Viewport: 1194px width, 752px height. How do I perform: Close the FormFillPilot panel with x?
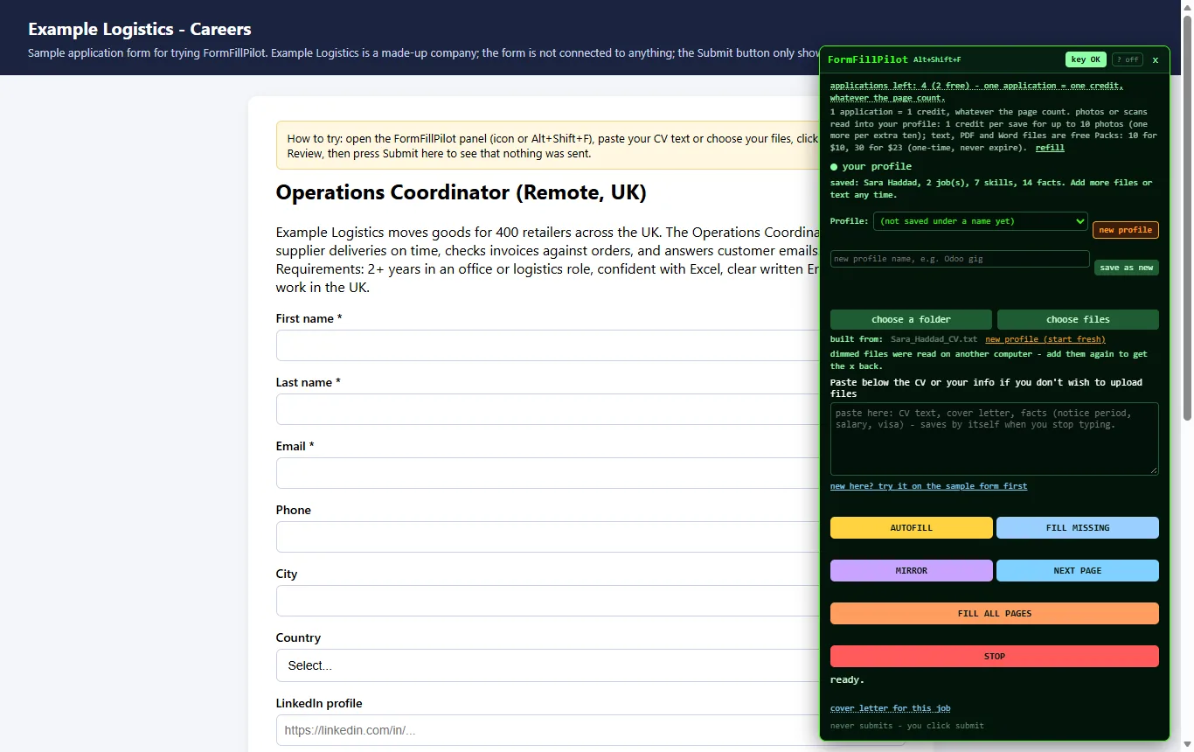[1156, 59]
